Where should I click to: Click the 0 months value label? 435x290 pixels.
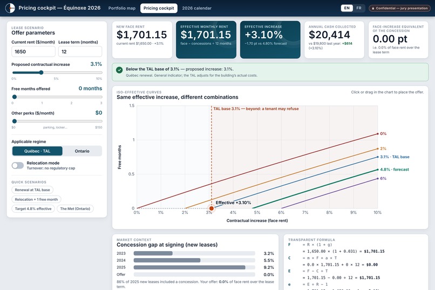coord(90,89)
